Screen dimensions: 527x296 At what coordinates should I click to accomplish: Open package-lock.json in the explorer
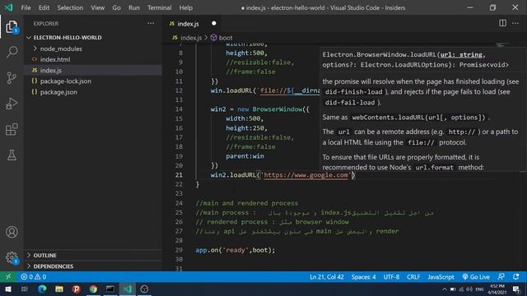pyautogui.click(x=66, y=81)
